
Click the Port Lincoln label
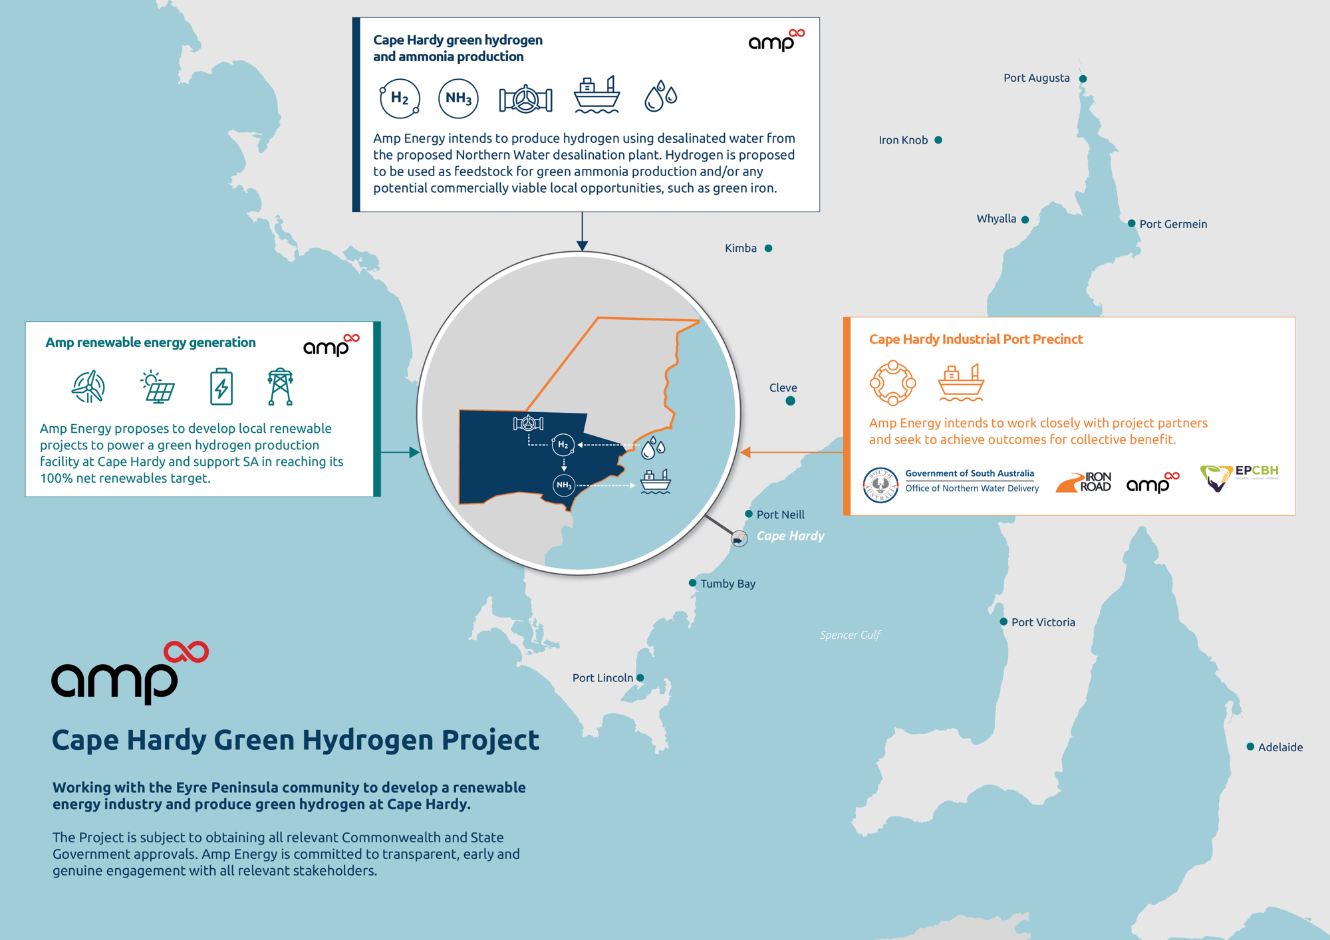(602, 678)
